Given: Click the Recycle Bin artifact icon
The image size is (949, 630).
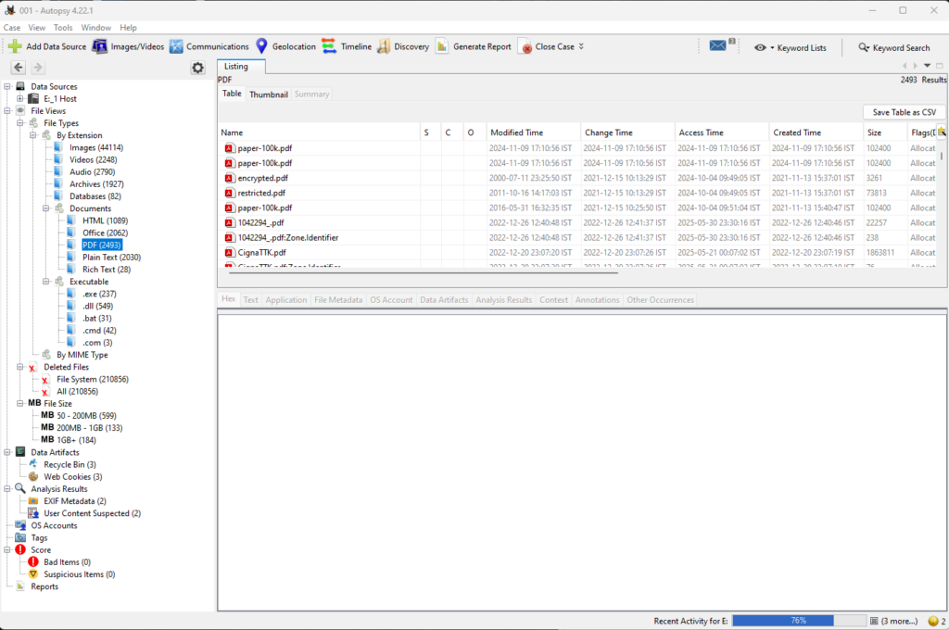Looking at the screenshot, I should tap(33, 464).
